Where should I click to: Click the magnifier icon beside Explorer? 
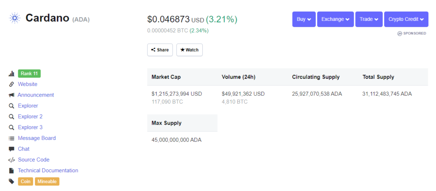coord(11,106)
